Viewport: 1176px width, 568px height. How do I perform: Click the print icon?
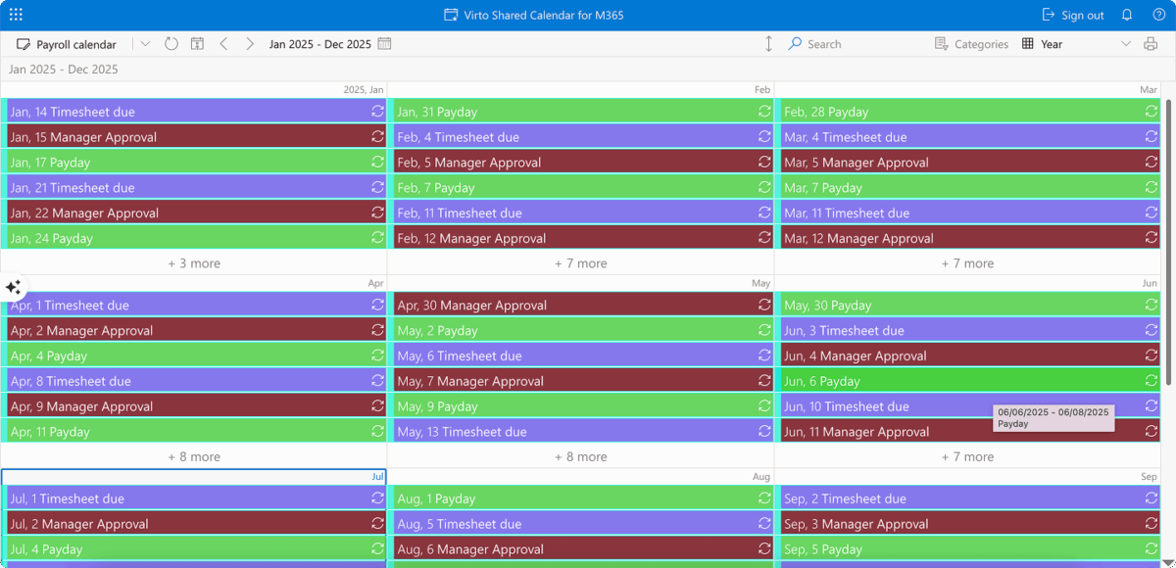click(x=1151, y=44)
